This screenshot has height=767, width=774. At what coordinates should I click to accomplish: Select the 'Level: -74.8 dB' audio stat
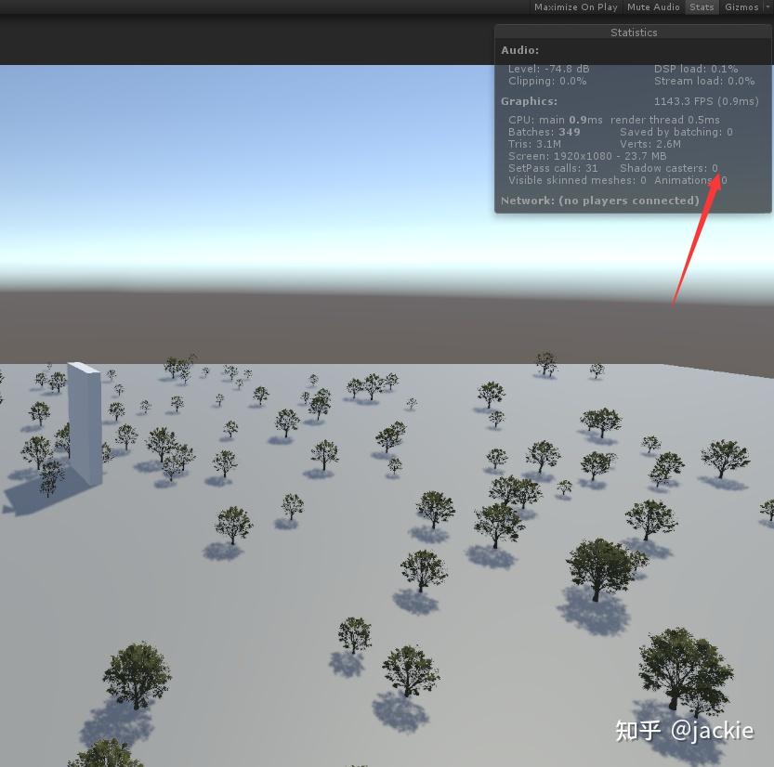tap(548, 69)
